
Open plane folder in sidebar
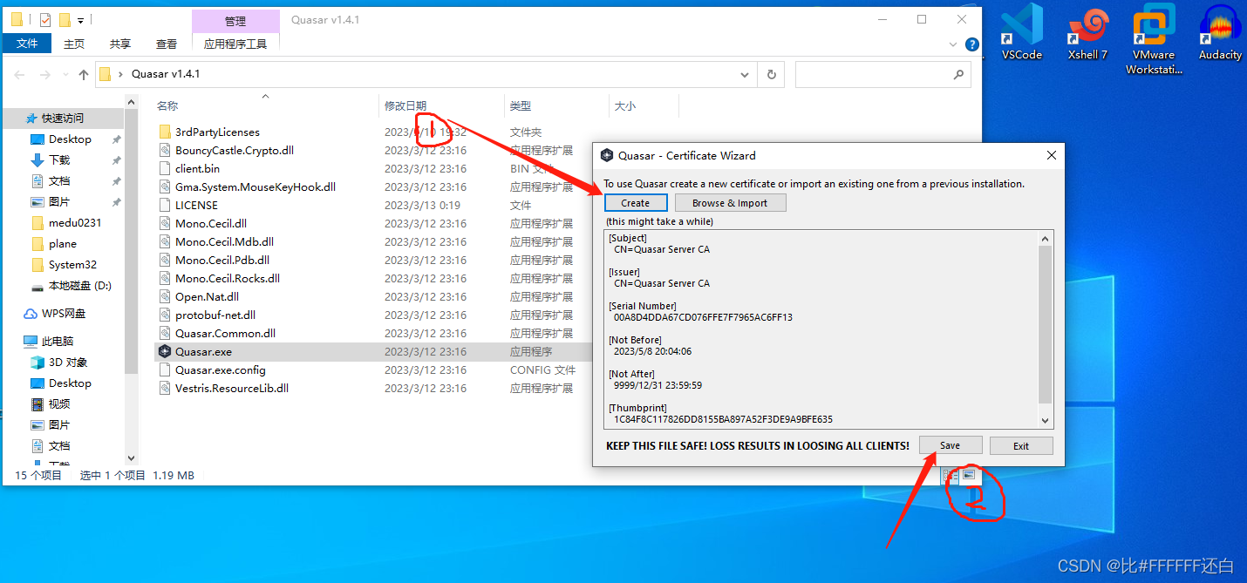click(63, 243)
